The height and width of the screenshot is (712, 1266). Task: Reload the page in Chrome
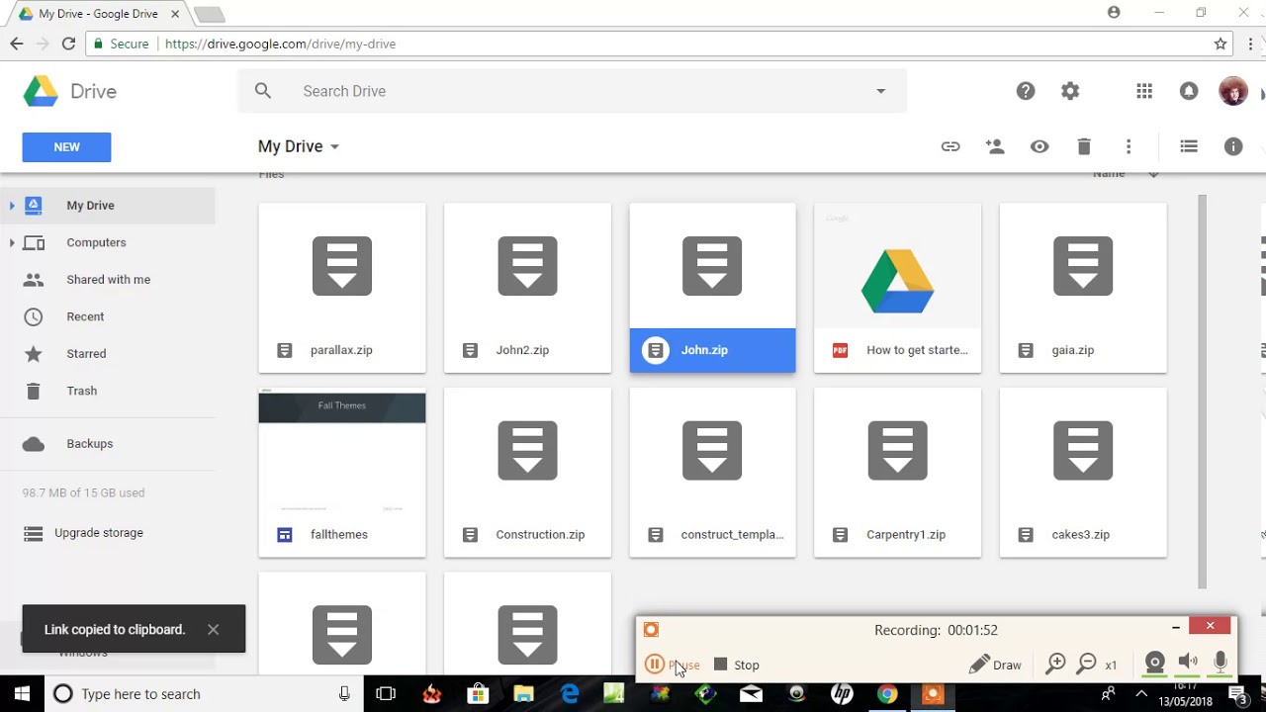coord(68,44)
